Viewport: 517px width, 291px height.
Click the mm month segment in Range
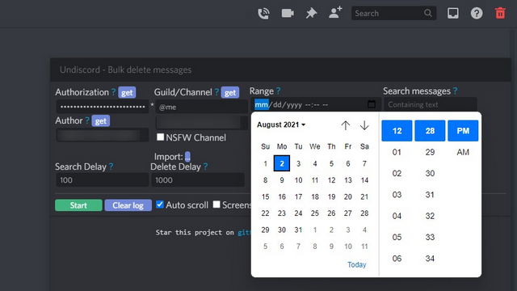[x=262, y=104]
